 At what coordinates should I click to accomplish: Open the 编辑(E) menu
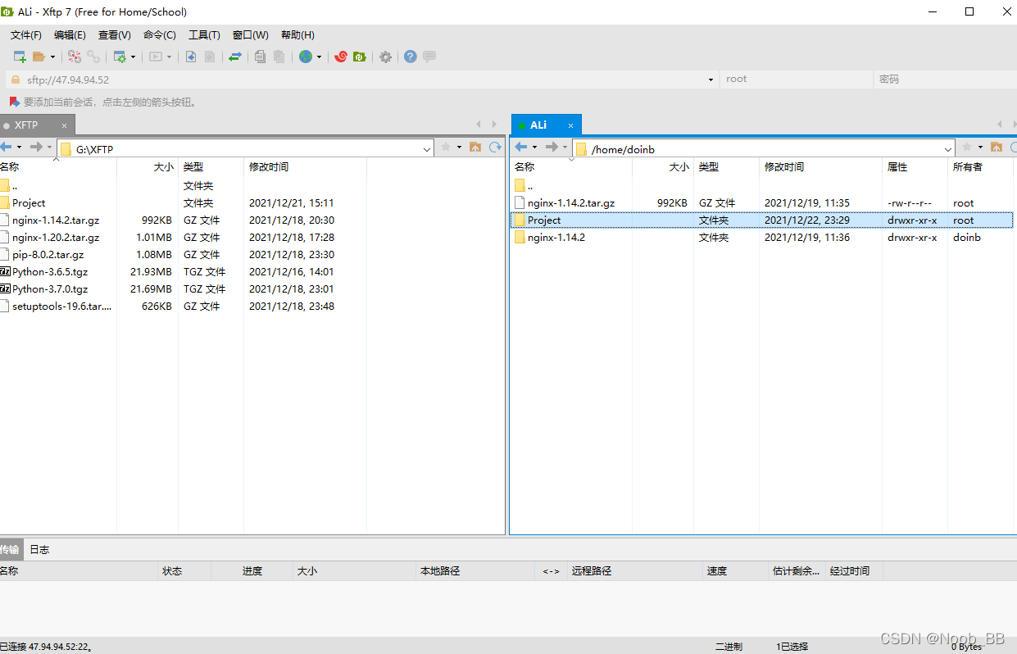click(x=70, y=35)
